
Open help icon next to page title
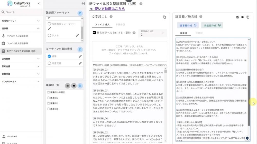point(141,4)
